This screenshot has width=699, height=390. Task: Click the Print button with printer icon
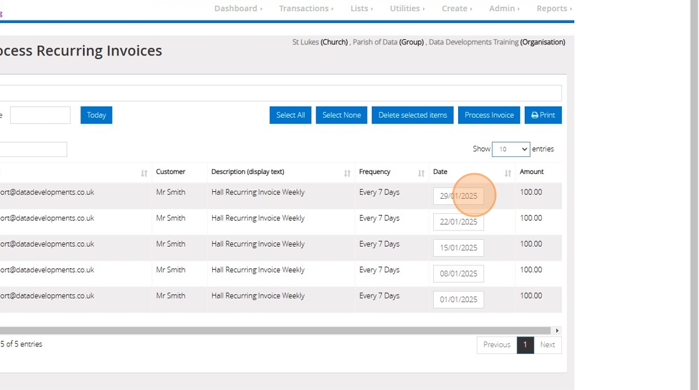542,115
